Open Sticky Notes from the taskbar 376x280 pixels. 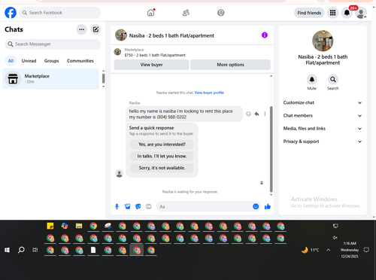pyautogui.click(x=50, y=226)
